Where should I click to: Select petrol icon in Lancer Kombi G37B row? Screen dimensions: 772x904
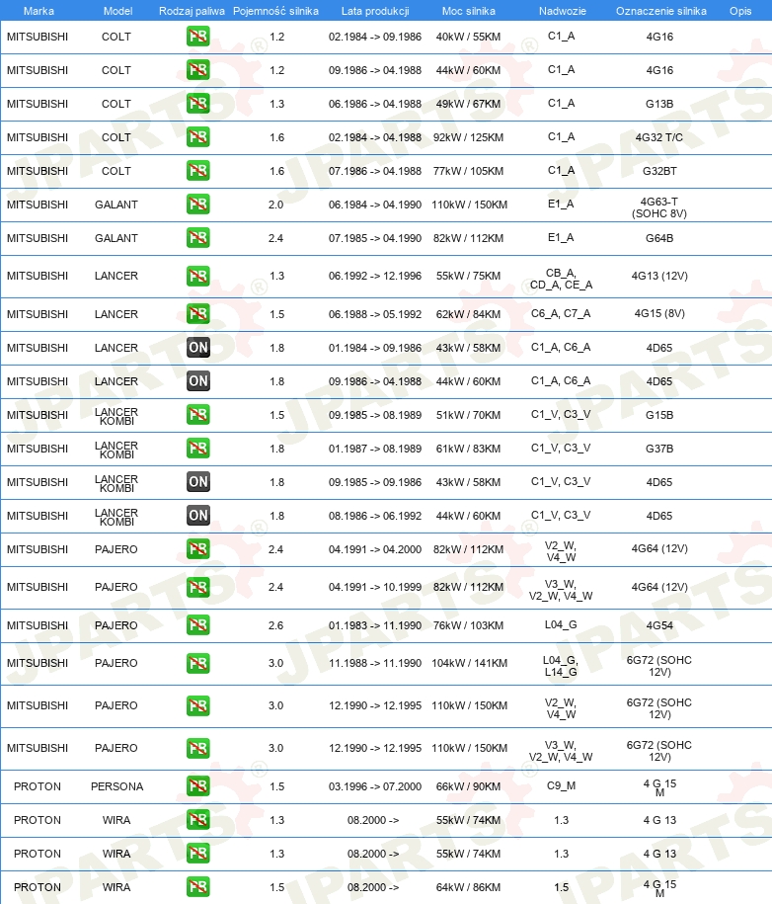pos(197,448)
